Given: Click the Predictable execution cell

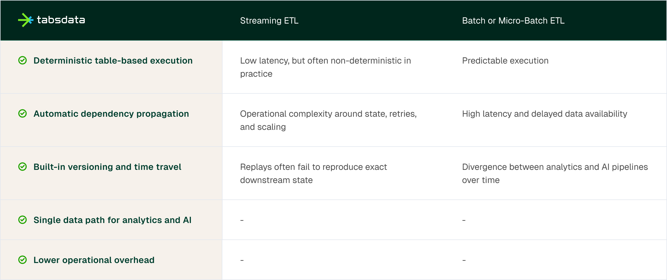Looking at the screenshot, I should [x=505, y=61].
